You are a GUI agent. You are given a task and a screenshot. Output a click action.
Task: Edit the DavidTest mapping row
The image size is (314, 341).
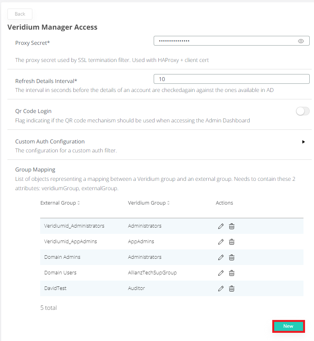coord(221,288)
